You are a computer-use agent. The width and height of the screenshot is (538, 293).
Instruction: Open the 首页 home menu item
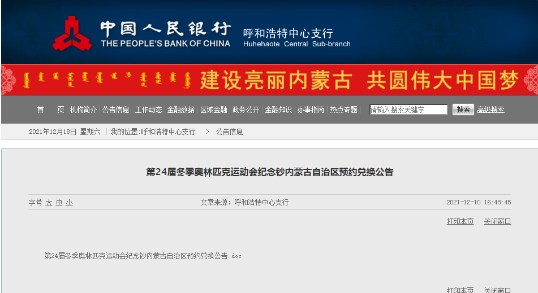tap(50, 110)
